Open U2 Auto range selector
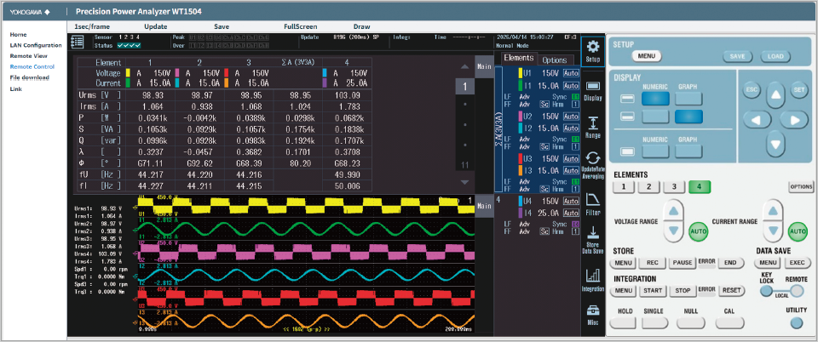Screen dimensions: 818x342 571,116
